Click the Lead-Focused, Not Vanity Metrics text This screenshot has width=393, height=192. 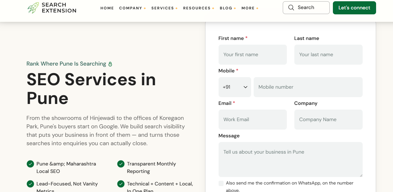click(x=67, y=187)
